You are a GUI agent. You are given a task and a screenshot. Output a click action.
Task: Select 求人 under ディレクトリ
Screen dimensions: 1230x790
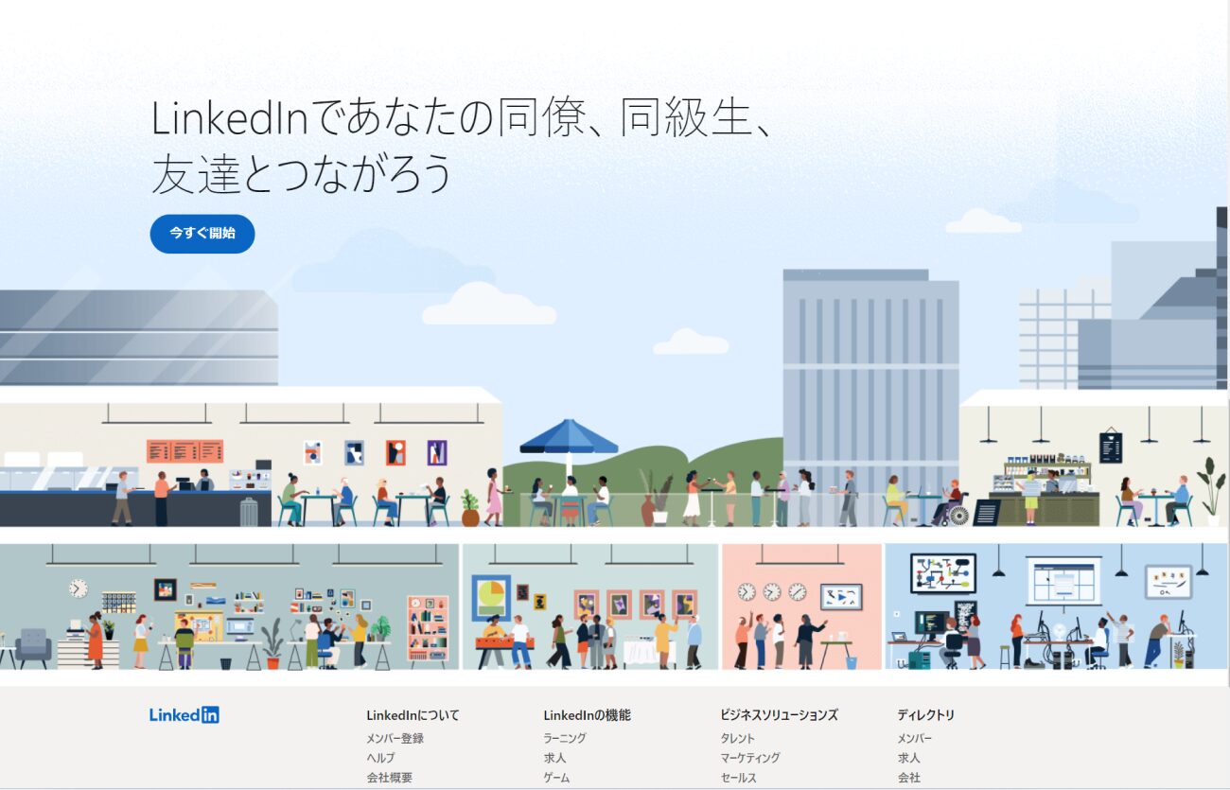[x=908, y=758]
